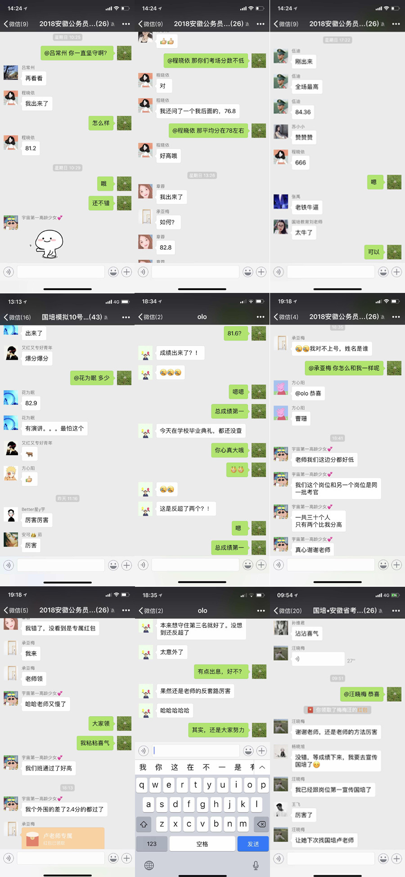Tap 章蓉's avatar beside 82.8
The width and height of the screenshot is (405, 877).
(145, 242)
